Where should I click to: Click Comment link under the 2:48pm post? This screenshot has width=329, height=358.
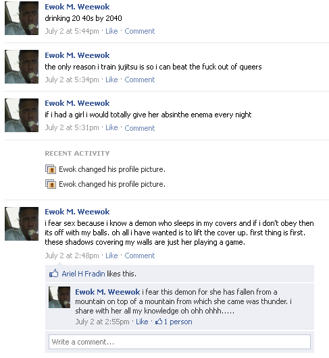pyautogui.click(x=140, y=256)
